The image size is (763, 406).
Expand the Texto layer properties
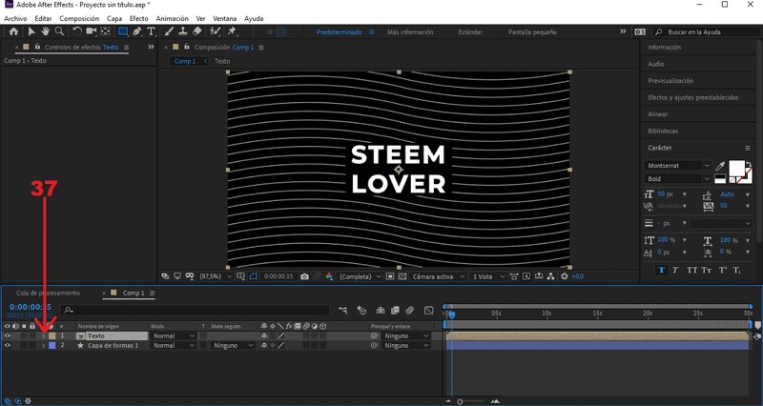pos(43,335)
